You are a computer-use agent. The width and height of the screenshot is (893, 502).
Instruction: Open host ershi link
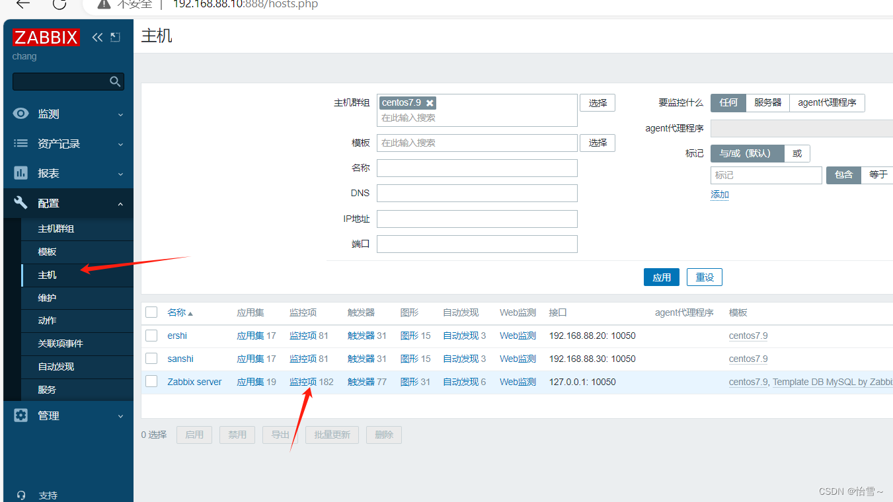pos(177,336)
